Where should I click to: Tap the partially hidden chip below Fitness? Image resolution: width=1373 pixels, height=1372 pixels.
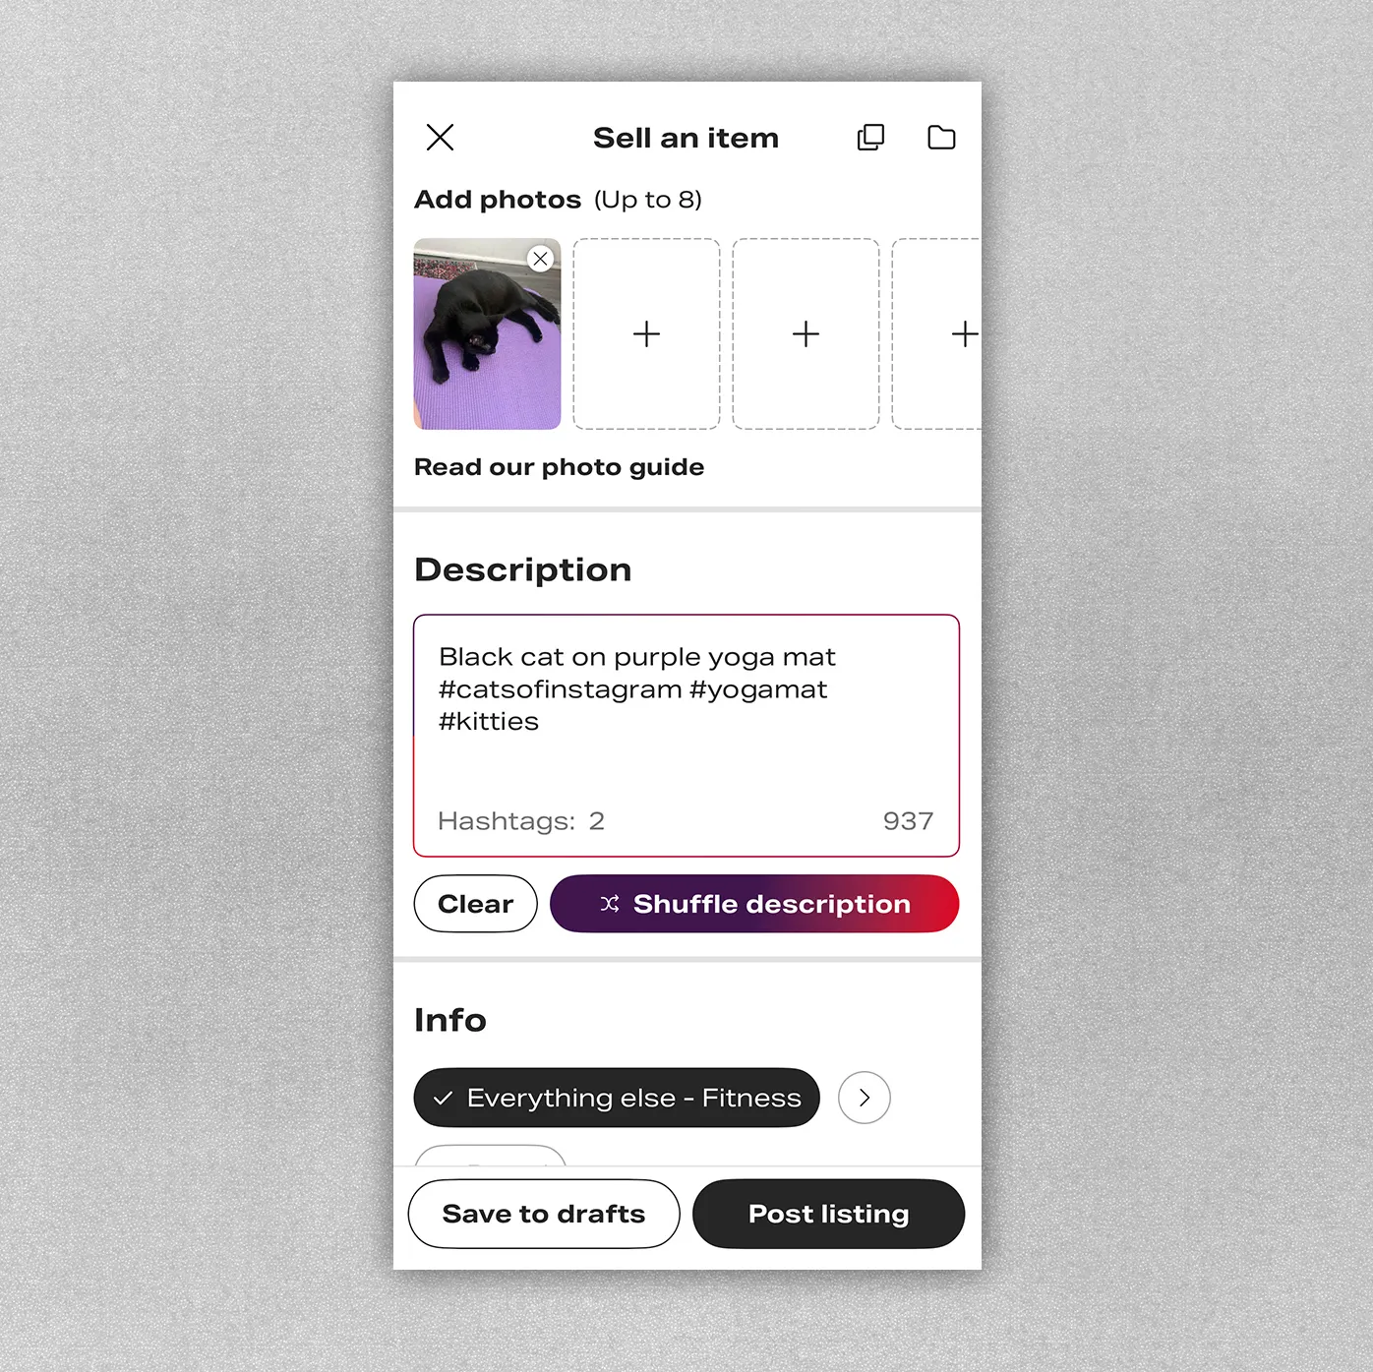click(x=490, y=1156)
